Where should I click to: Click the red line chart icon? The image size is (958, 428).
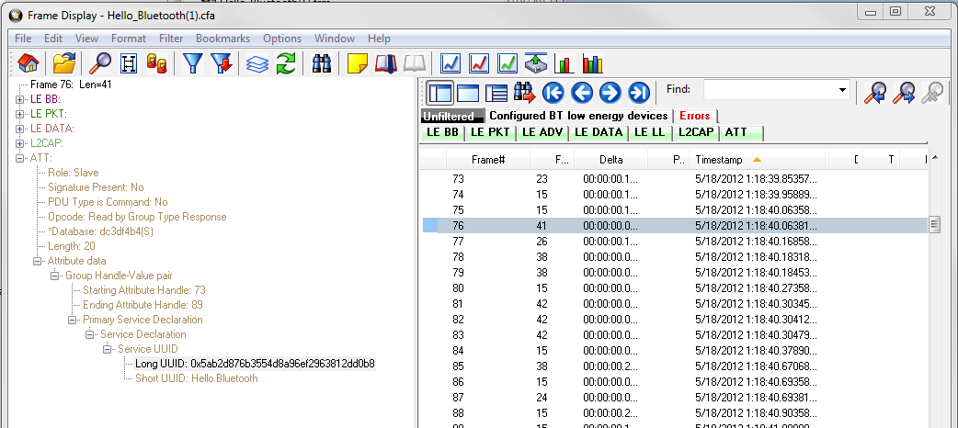pos(479,62)
